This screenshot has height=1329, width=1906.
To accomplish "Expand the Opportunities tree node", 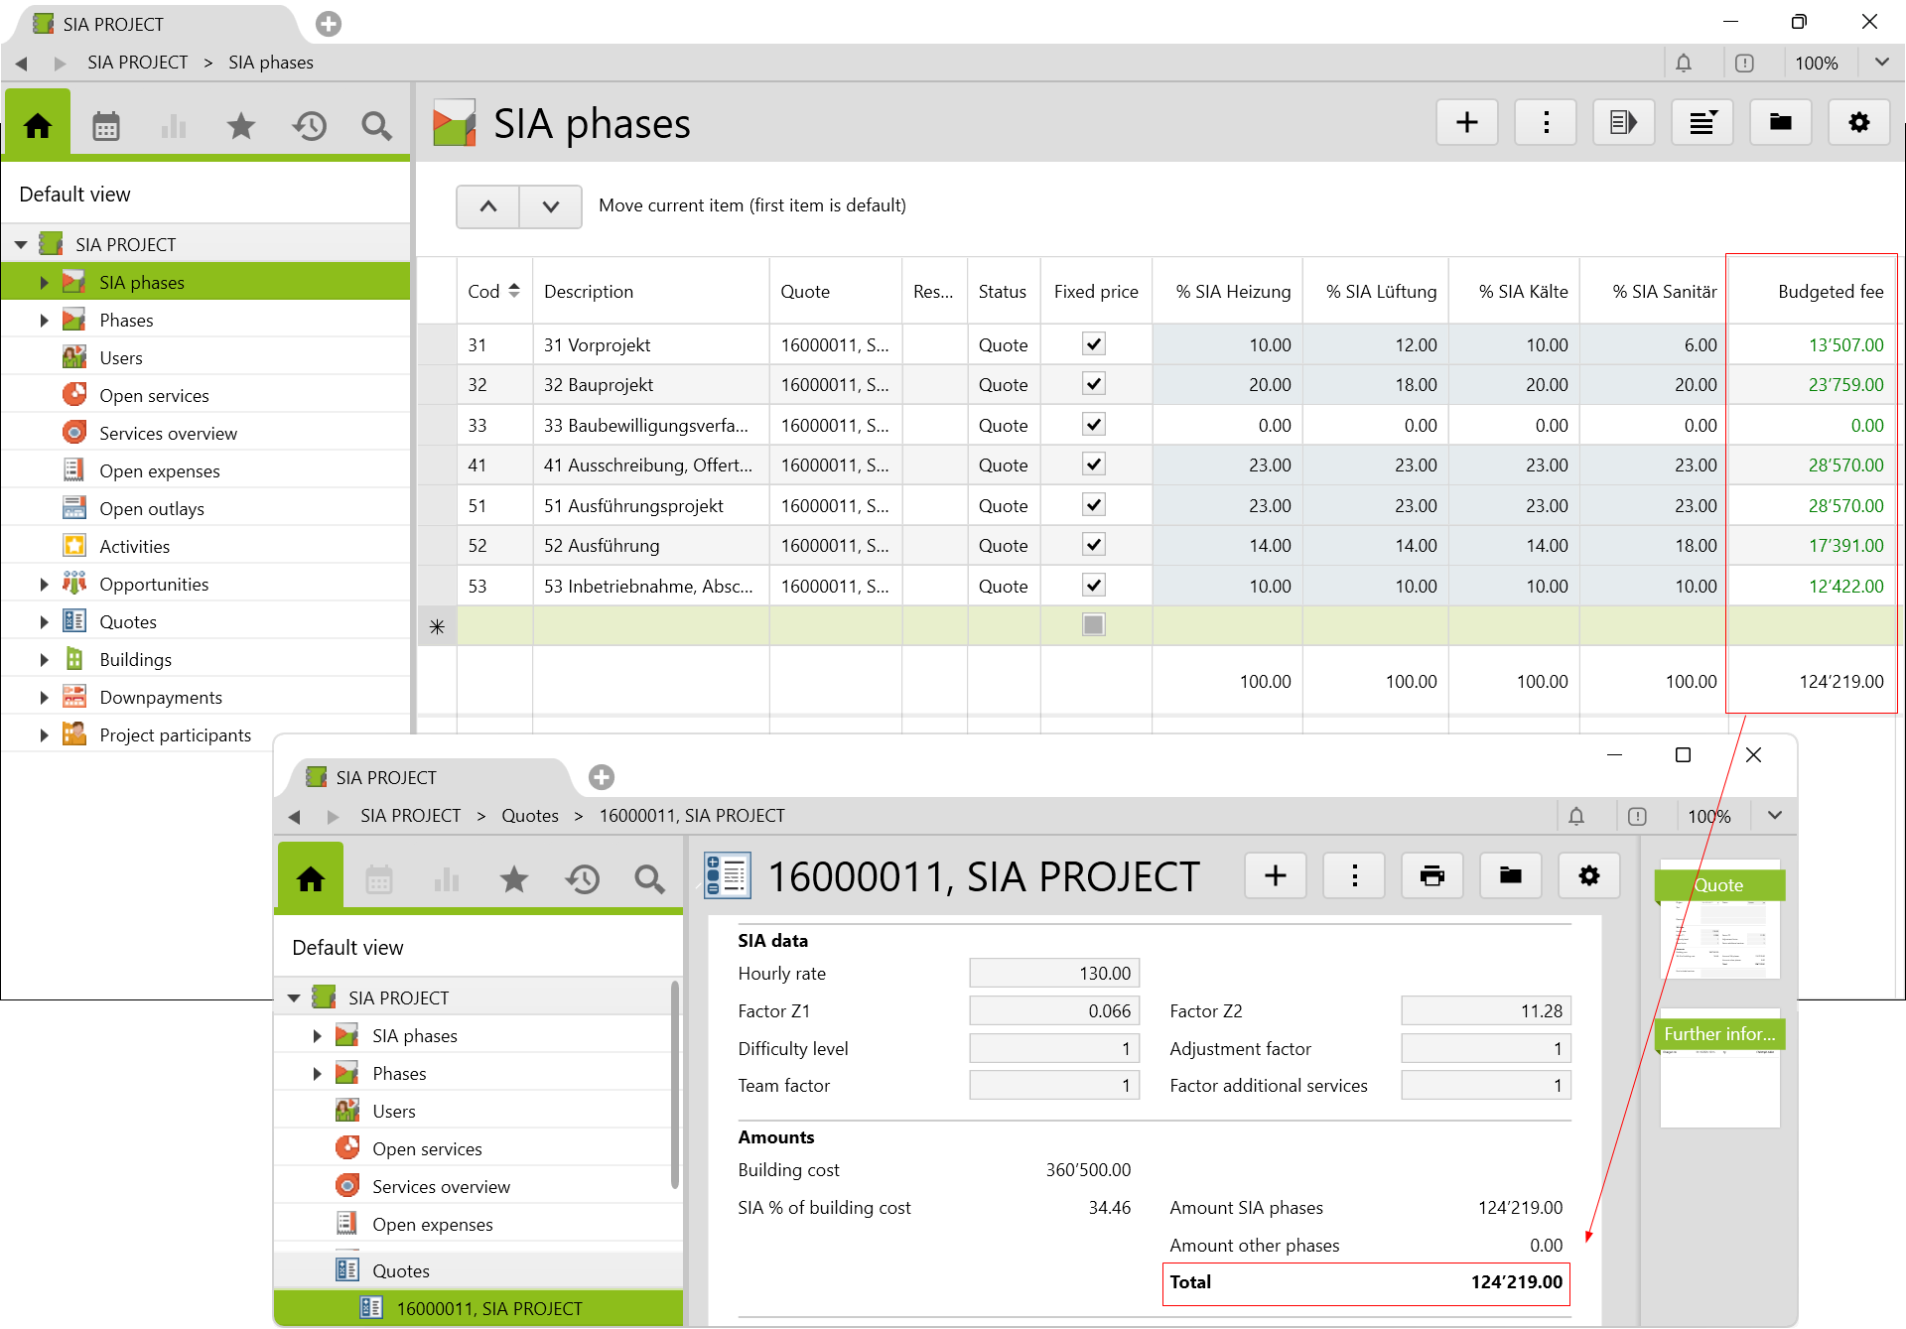I will click(44, 585).
